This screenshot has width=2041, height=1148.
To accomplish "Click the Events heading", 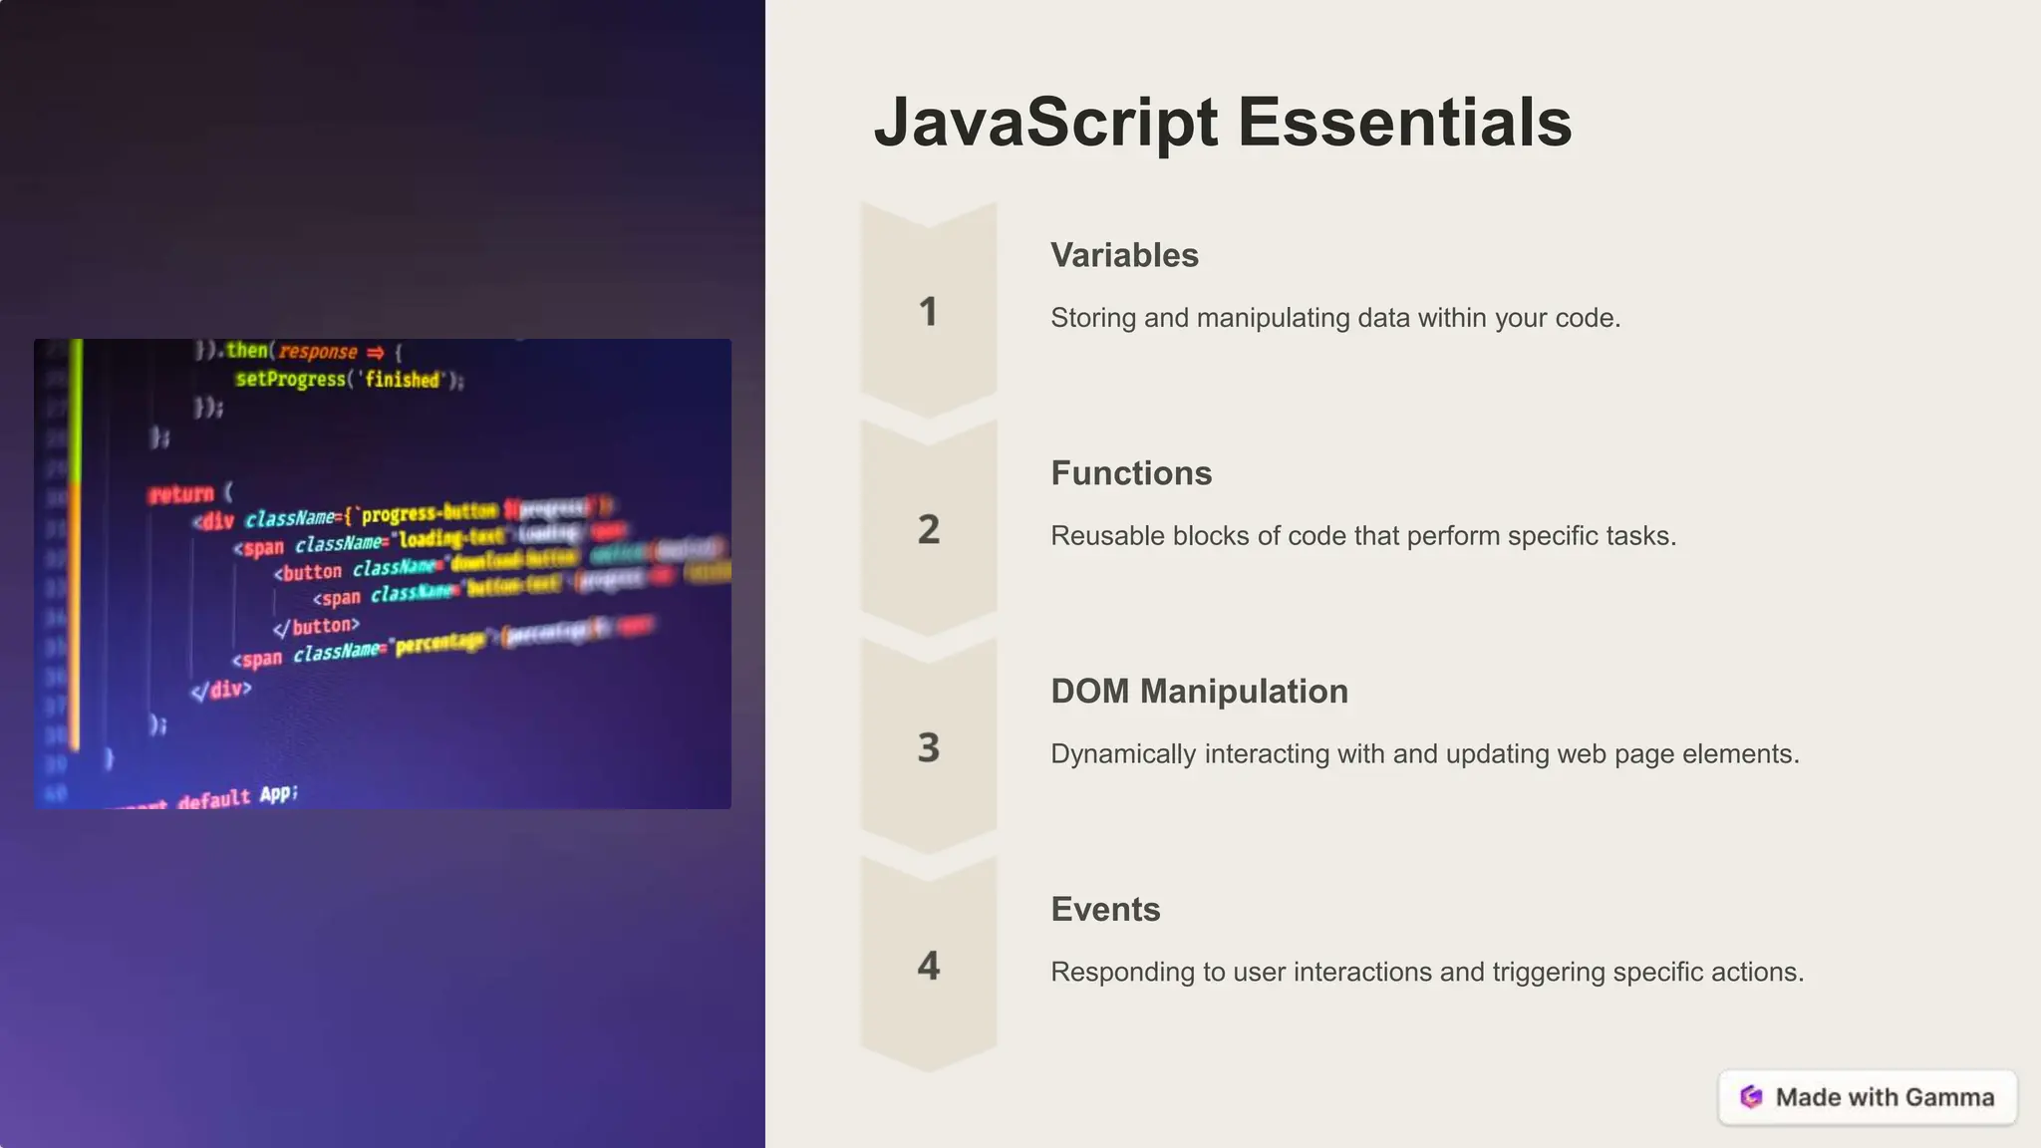I will [x=1105, y=910].
